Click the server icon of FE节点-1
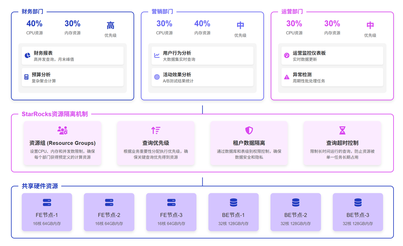The height and width of the screenshot is (246, 403). [47, 203]
